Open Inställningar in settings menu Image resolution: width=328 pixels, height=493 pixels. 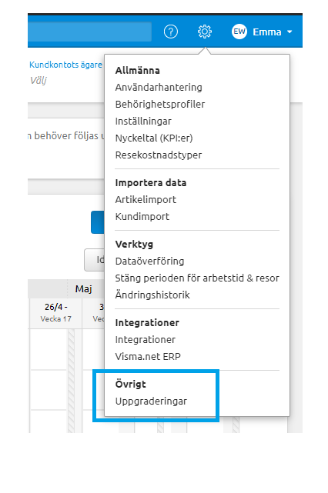(143, 121)
